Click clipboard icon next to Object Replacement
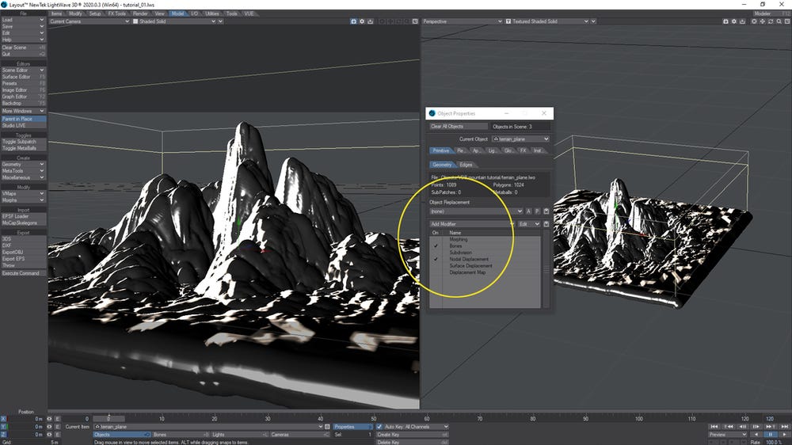 pos(546,211)
